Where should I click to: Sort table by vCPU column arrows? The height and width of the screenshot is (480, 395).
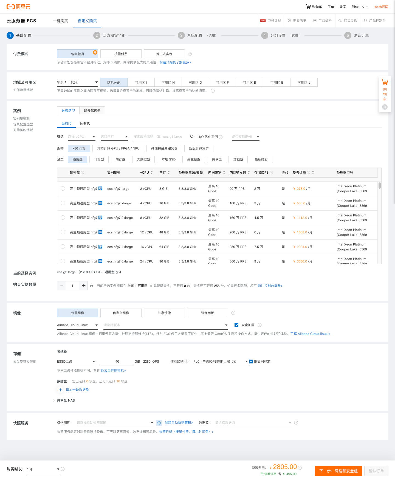pos(152,173)
